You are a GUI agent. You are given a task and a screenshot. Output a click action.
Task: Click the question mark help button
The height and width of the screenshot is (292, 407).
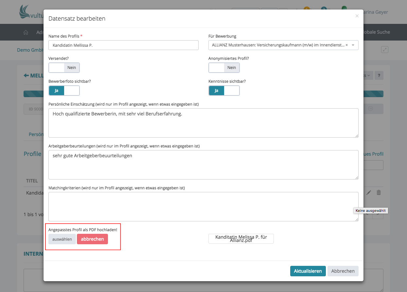(379, 76)
